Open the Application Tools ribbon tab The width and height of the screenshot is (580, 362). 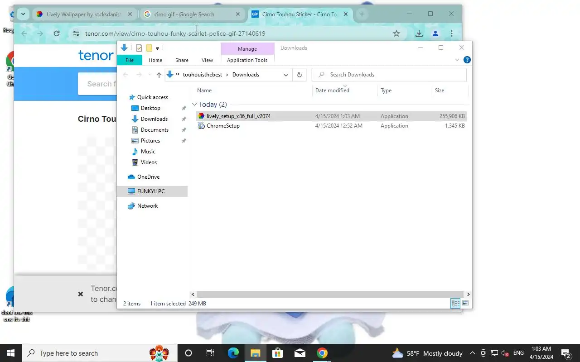(247, 60)
